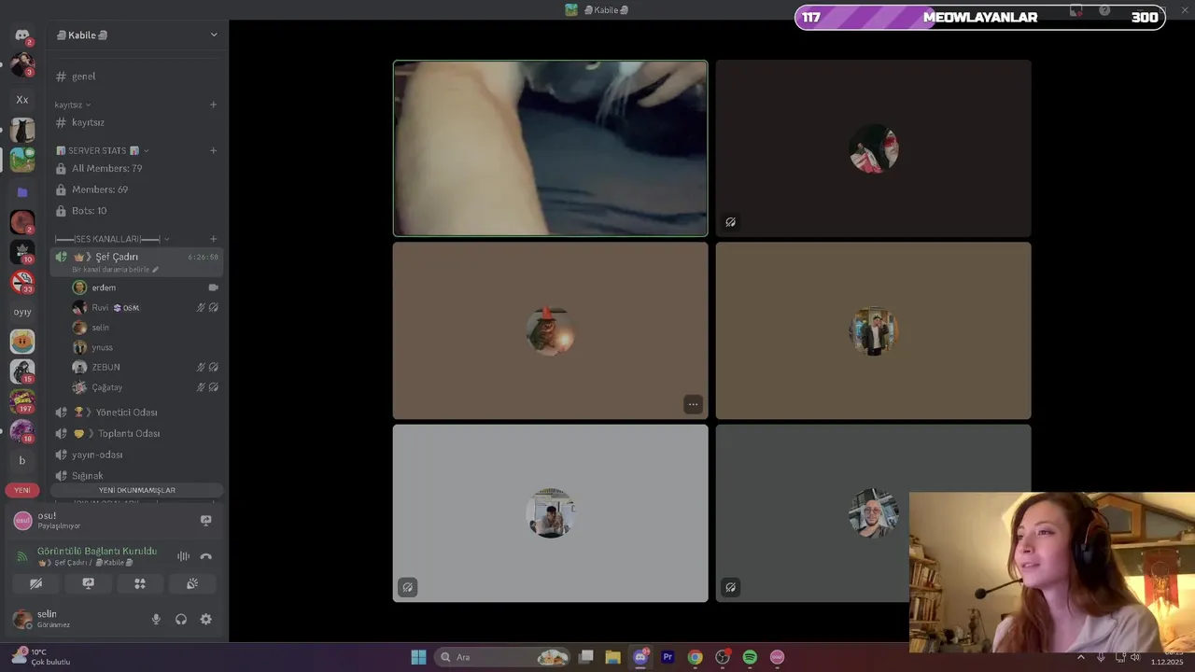This screenshot has width=1195, height=672.
Task: Click the MEOWLAYANLAR progress bar
Action: click(x=980, y=17)
